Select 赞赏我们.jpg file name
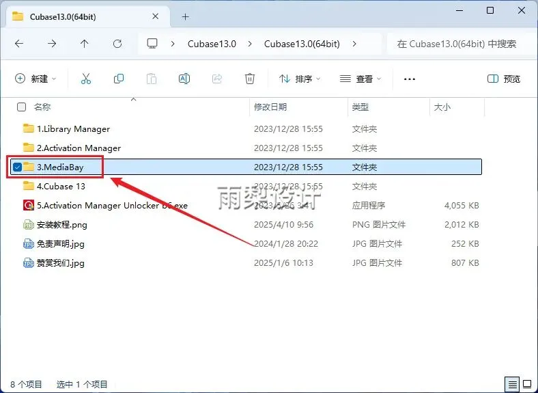538x393 pixels. (x=60, y=263)
